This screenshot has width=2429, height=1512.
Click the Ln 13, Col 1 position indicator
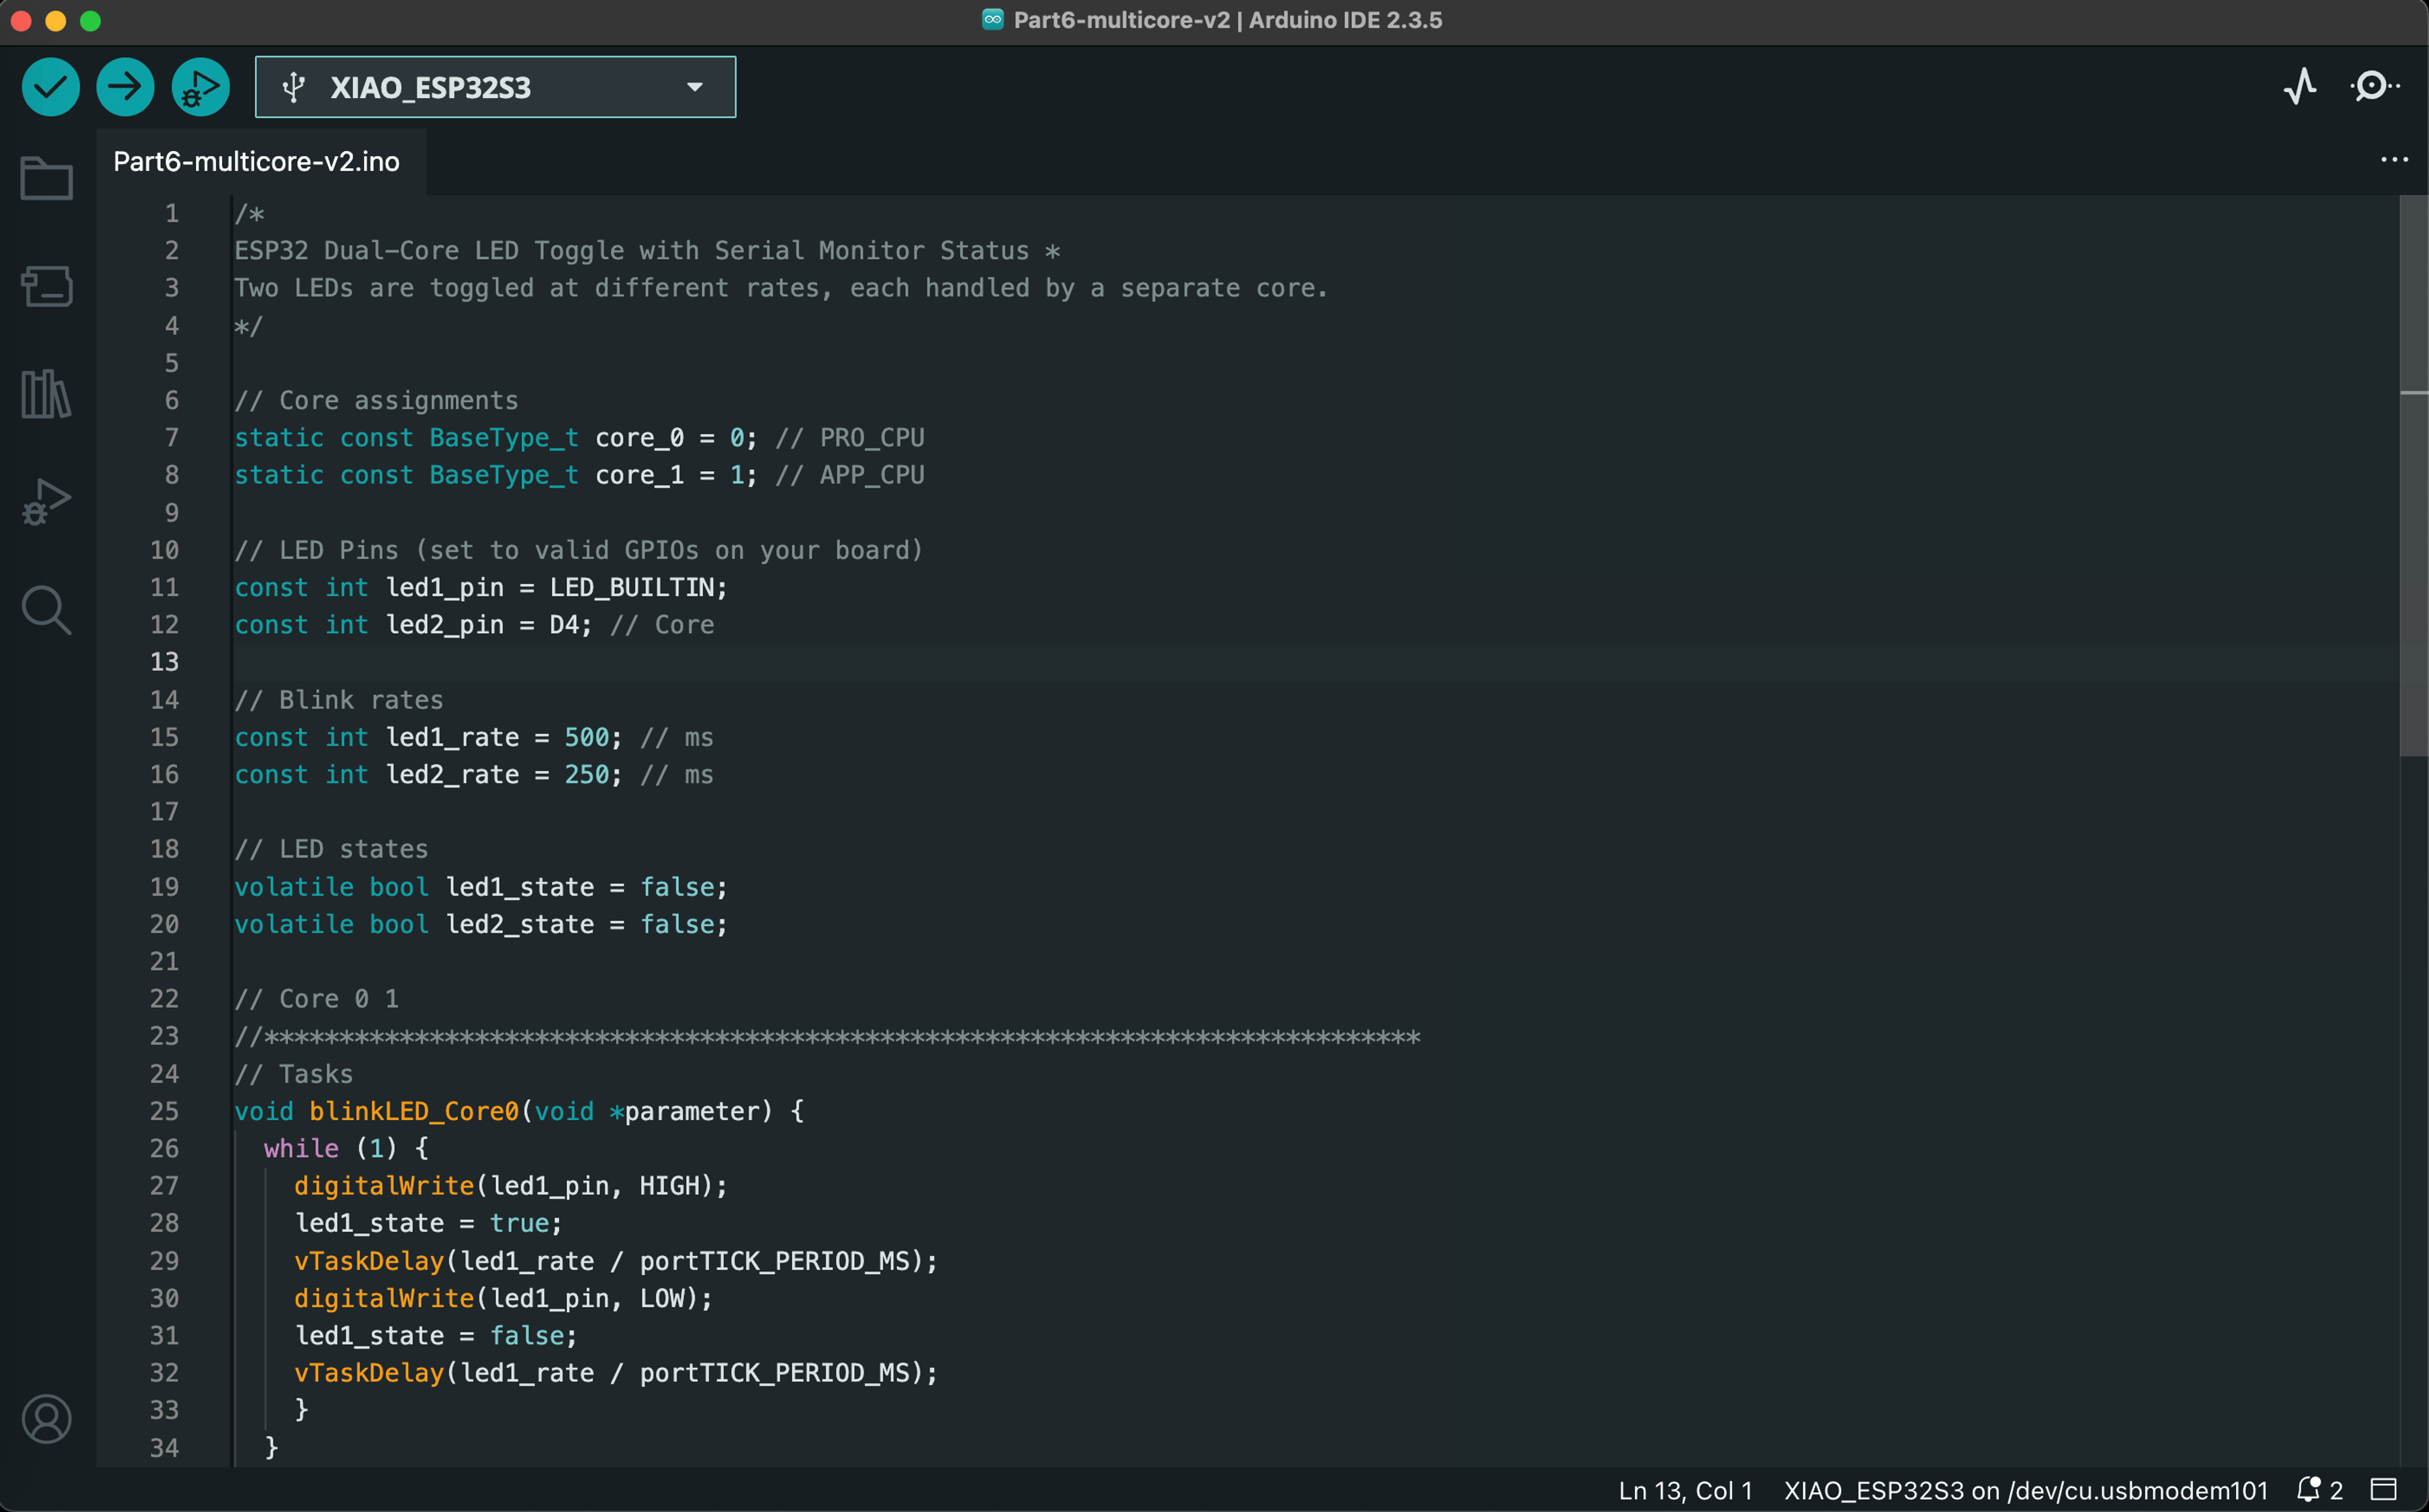1685,1490
